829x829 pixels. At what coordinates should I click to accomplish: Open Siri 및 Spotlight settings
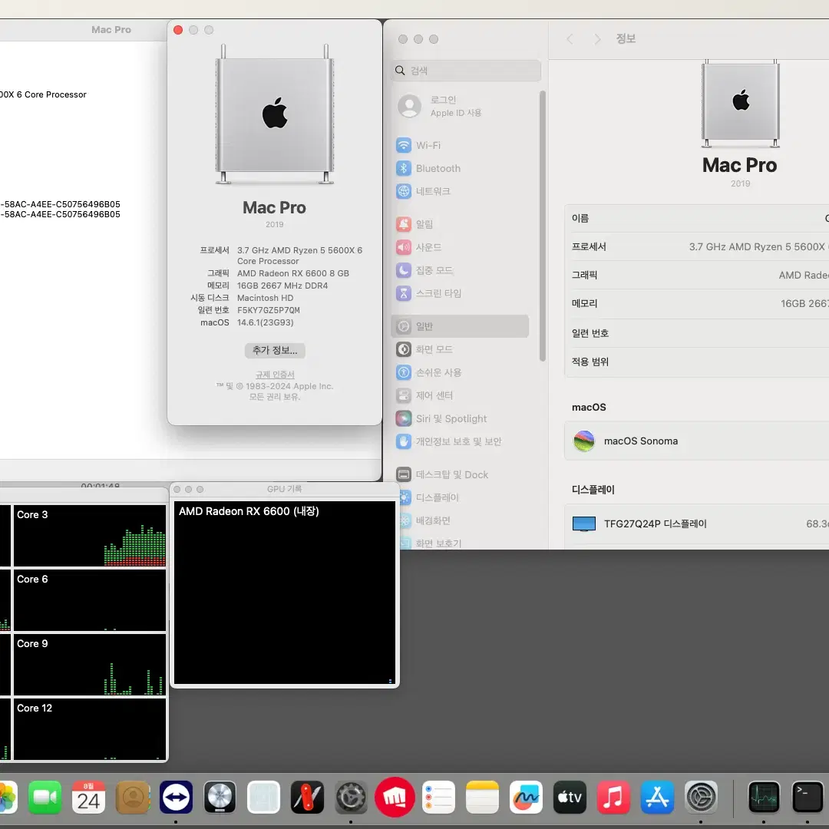coord(460,418)
